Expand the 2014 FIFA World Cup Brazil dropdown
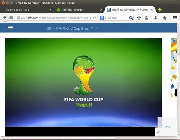The width and height of the screenshot is (180, 140). (x=97, y=29)
